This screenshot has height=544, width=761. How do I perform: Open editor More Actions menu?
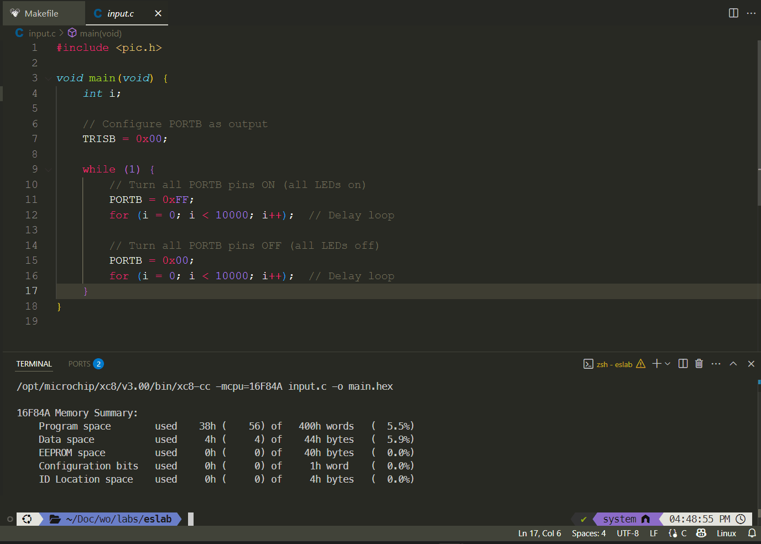[751, 13]
